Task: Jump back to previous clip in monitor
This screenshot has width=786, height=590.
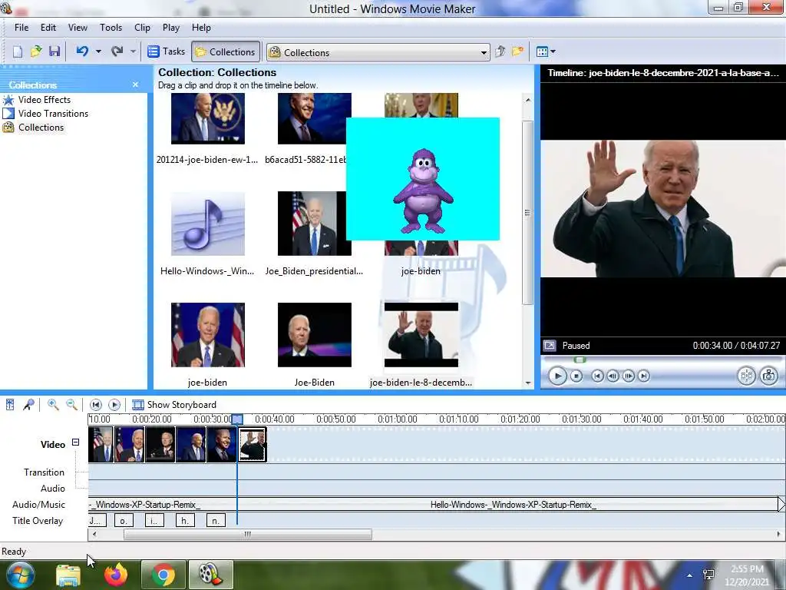Action: pyautogui.click(x=597, y=376)
